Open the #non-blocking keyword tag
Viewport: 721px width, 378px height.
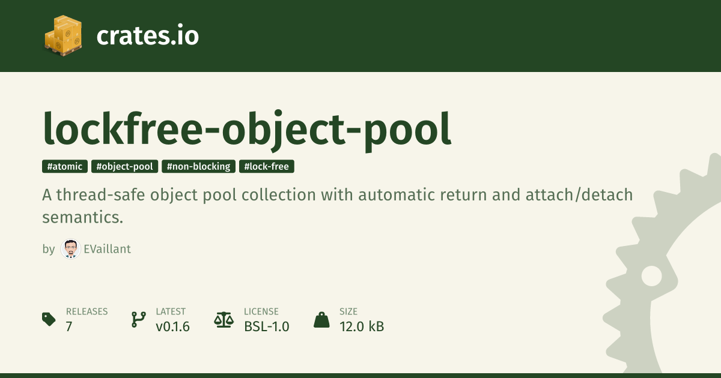click(x=198, y=167)
